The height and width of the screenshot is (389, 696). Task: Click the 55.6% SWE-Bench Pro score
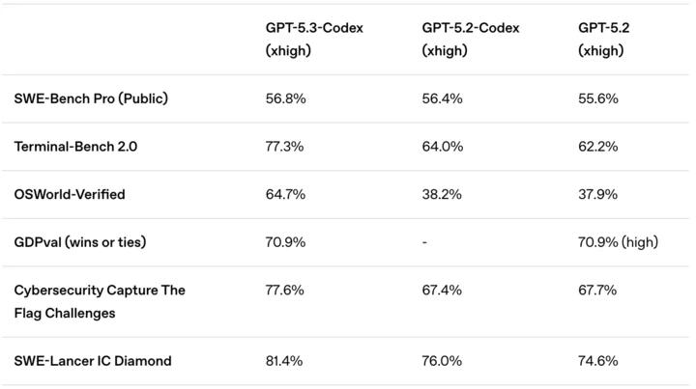pyautogui.click(x=597, y=98)
